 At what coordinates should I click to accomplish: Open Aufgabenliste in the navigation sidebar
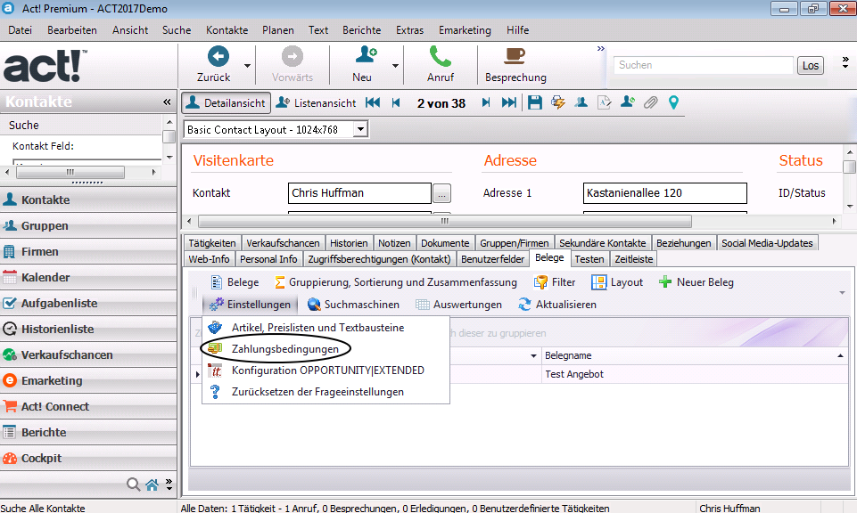click(88, 303)
